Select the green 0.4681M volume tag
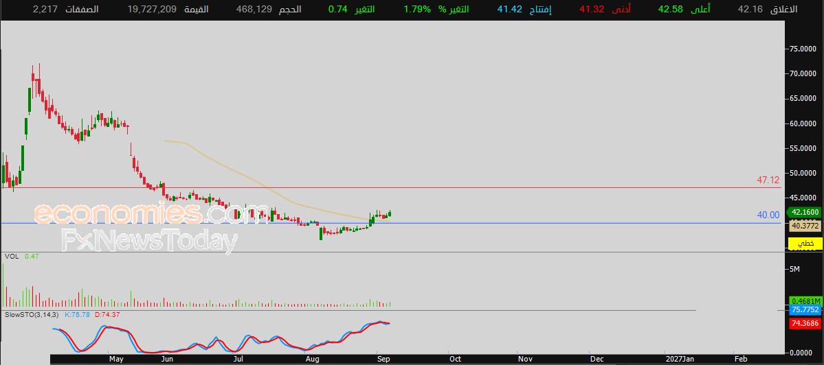This screenshot has width=824, height=365. [x=805, y=301]
